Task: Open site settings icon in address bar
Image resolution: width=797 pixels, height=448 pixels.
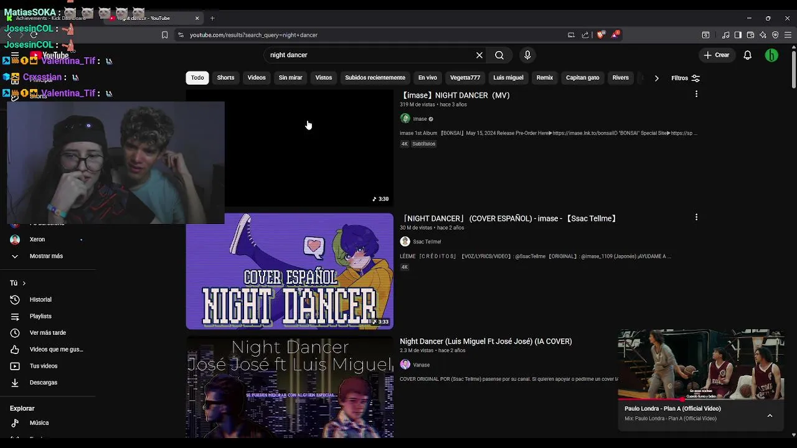Action: pyautogui.click(x=181, y=35)
